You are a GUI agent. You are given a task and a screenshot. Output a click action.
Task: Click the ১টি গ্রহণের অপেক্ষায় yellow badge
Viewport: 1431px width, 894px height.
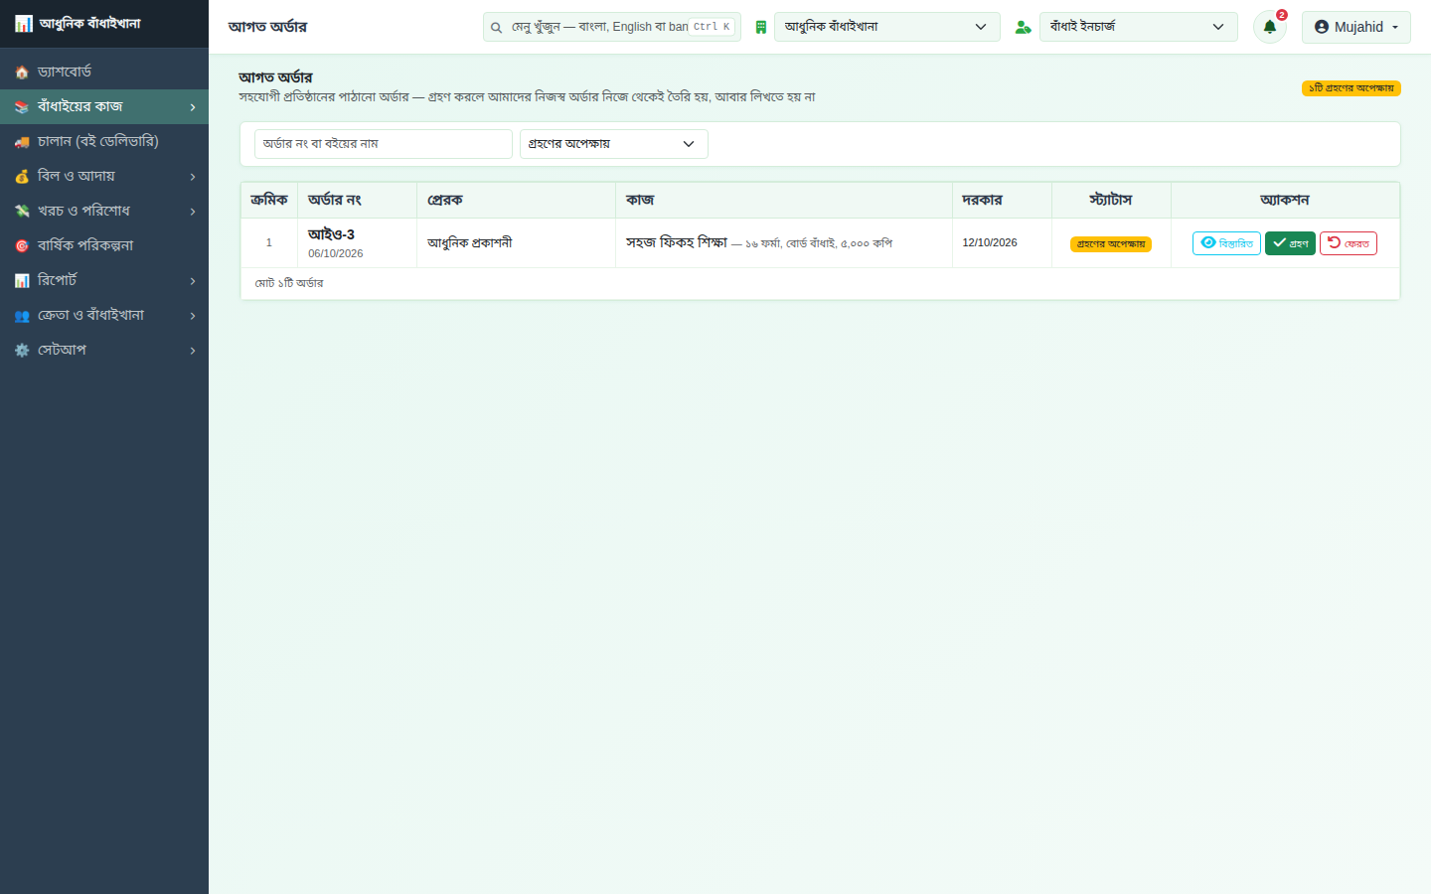pos(1351,88)
